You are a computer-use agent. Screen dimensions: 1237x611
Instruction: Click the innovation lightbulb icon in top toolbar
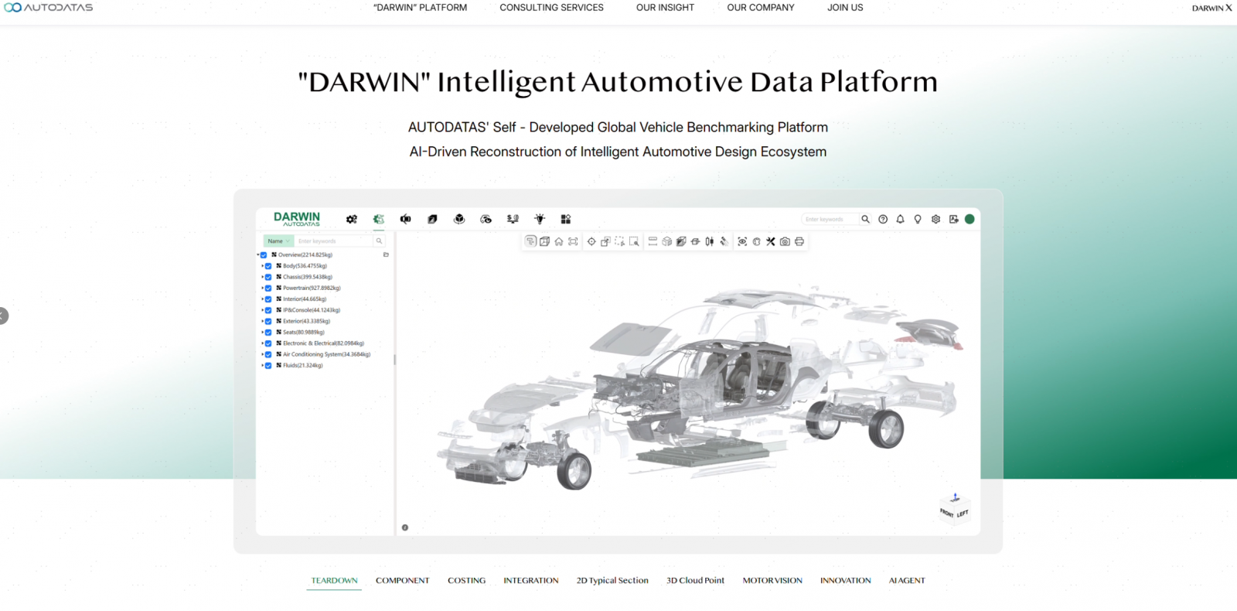[x=540, y=220]
